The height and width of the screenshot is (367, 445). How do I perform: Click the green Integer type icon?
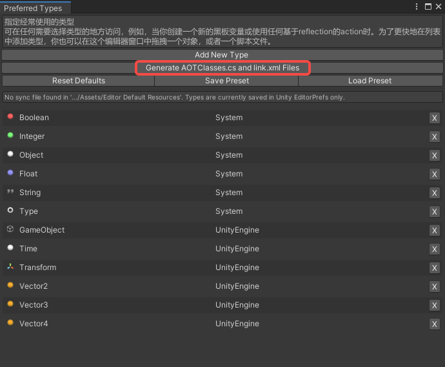tap(10, 136)
